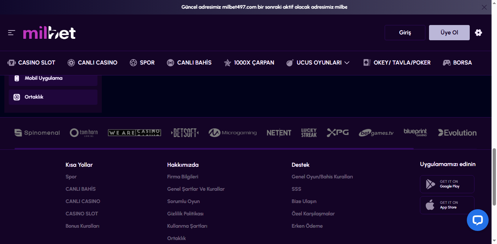
Task: Click the Tom Horn Gaming logo
Action: pos(84,133)
